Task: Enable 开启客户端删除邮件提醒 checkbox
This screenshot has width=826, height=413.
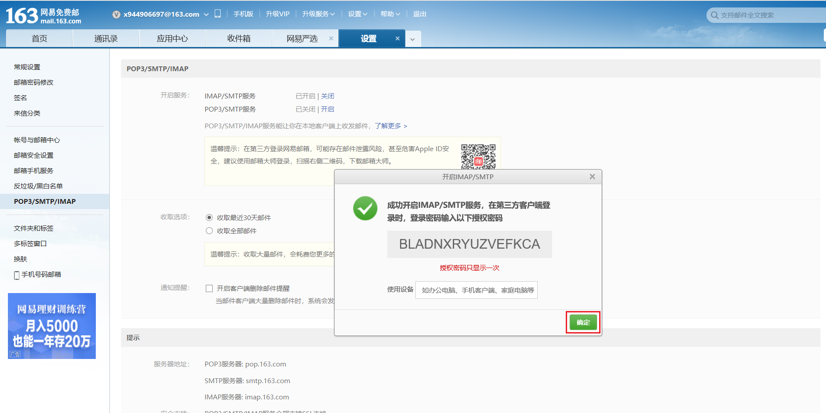Action: (x=209, y=288)
